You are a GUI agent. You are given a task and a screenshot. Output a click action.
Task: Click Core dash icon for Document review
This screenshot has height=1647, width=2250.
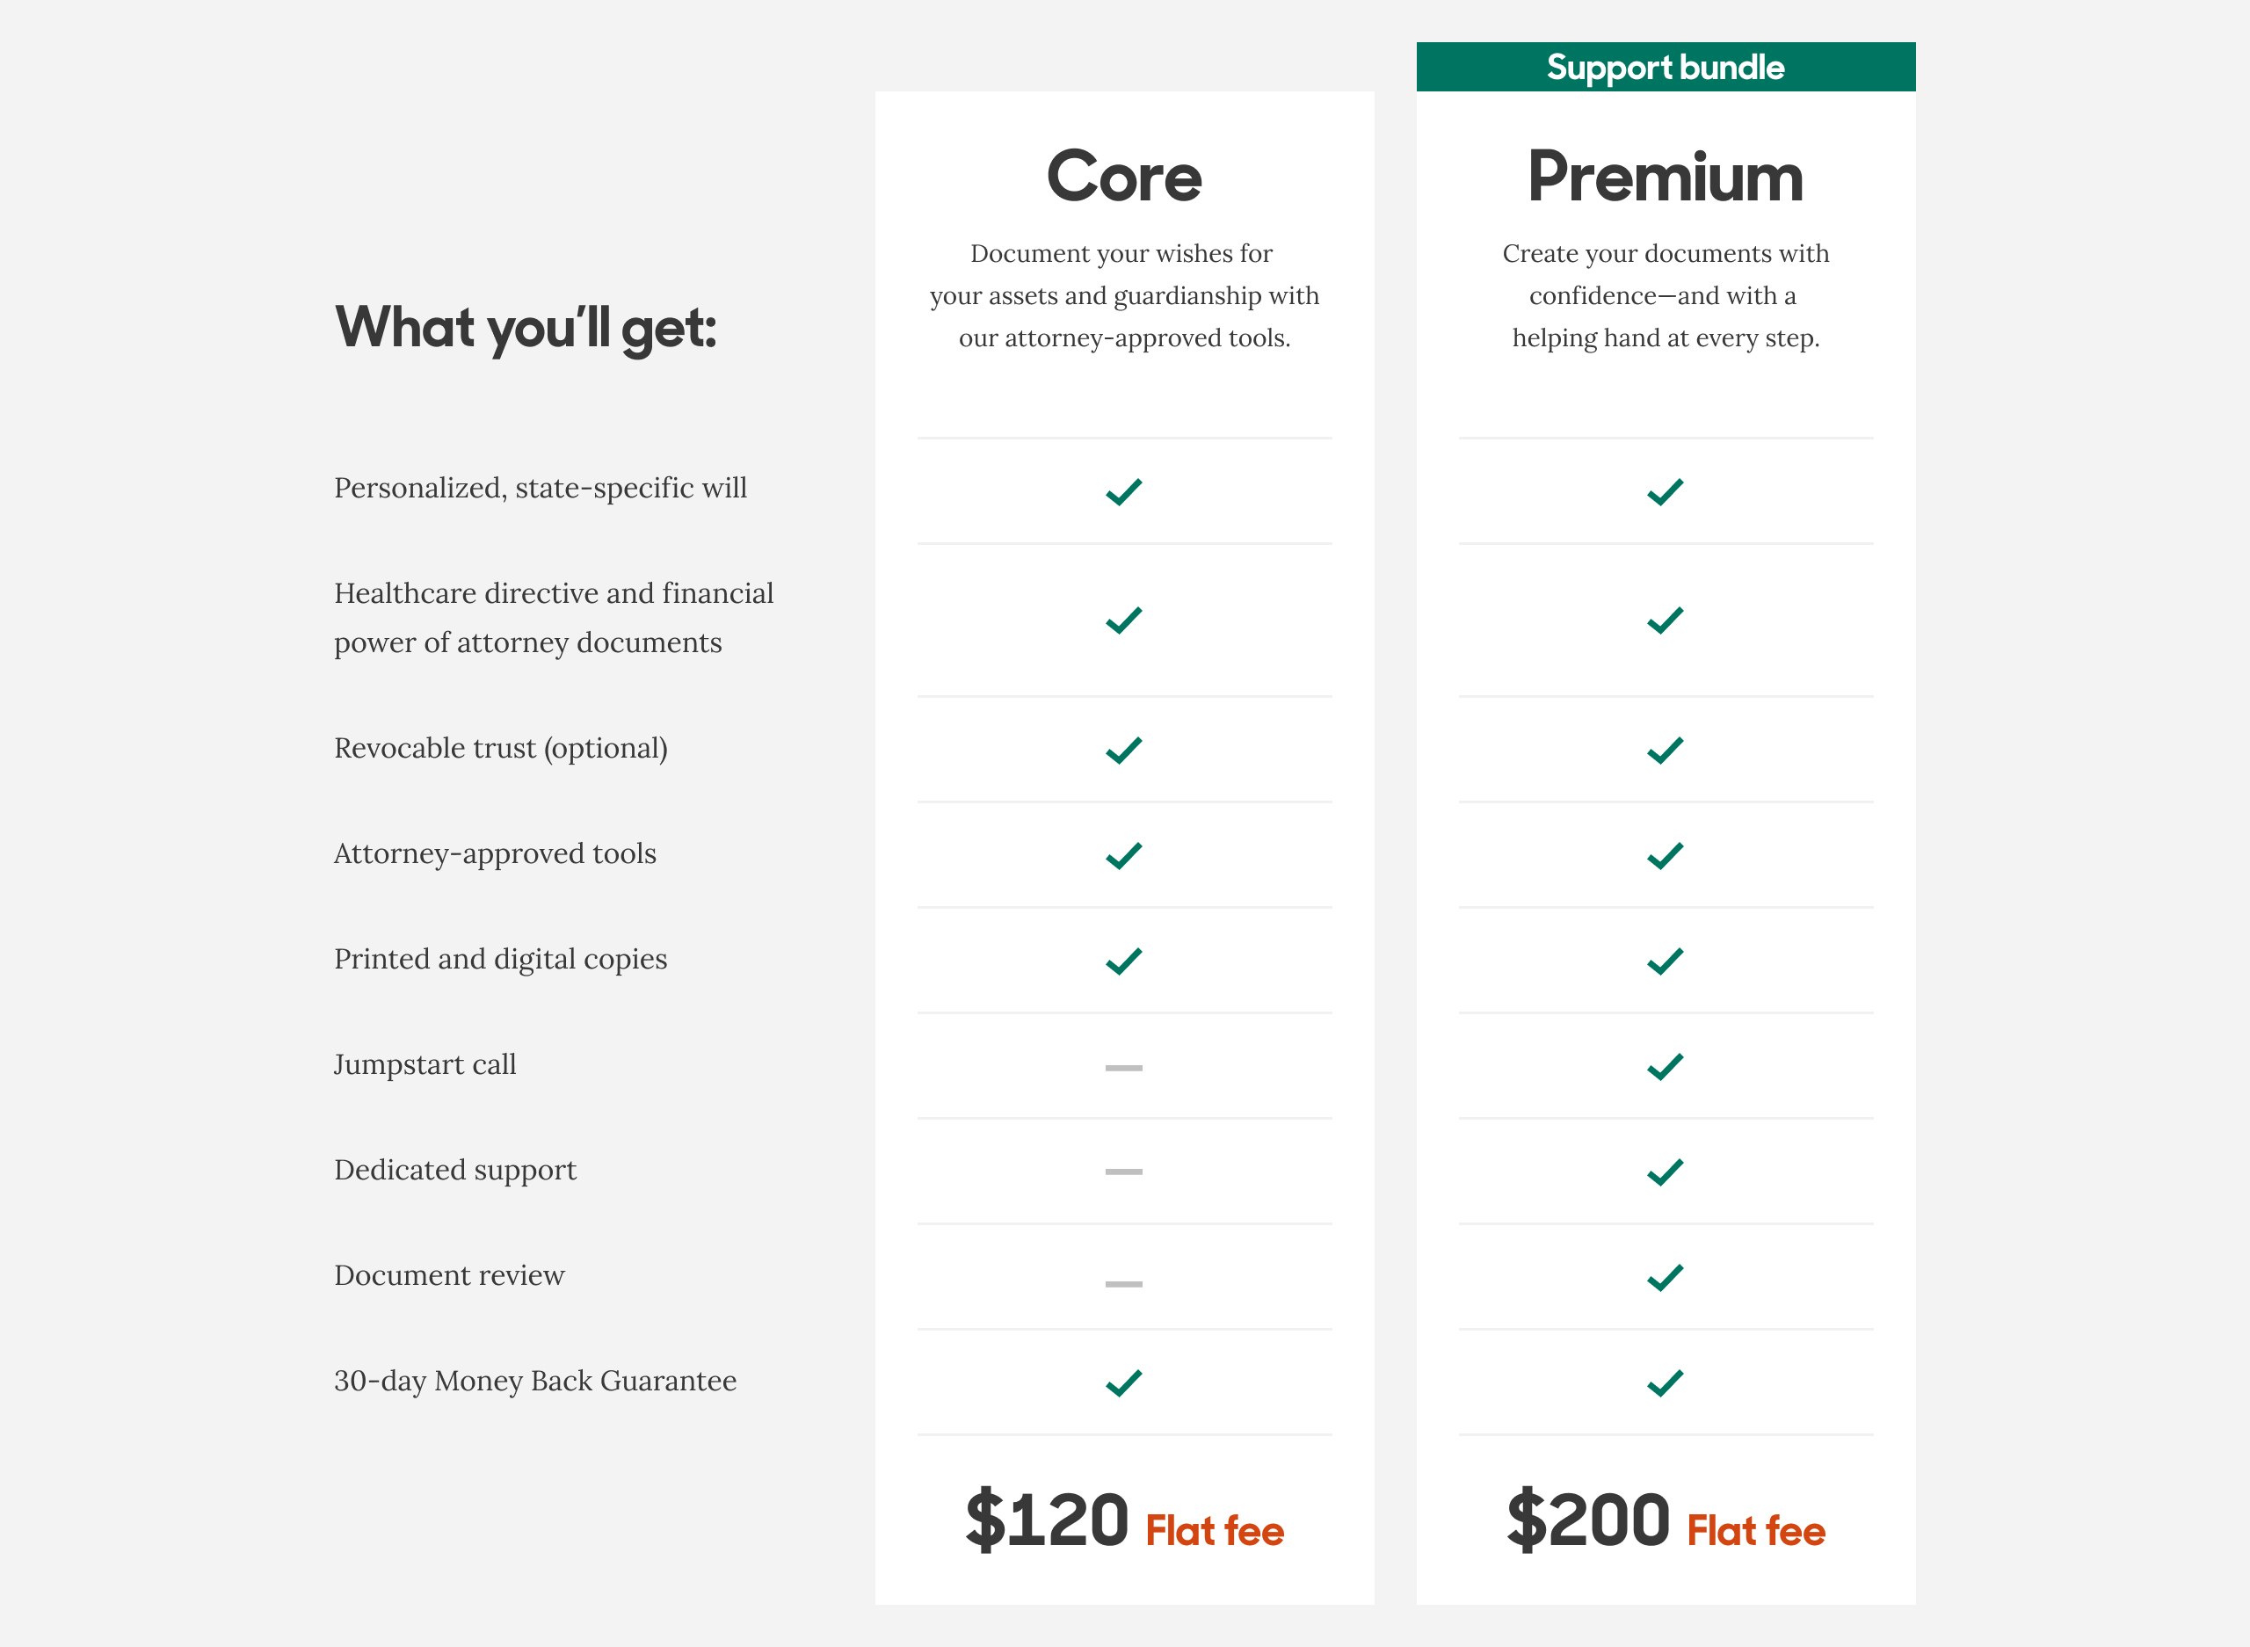1123,1284
